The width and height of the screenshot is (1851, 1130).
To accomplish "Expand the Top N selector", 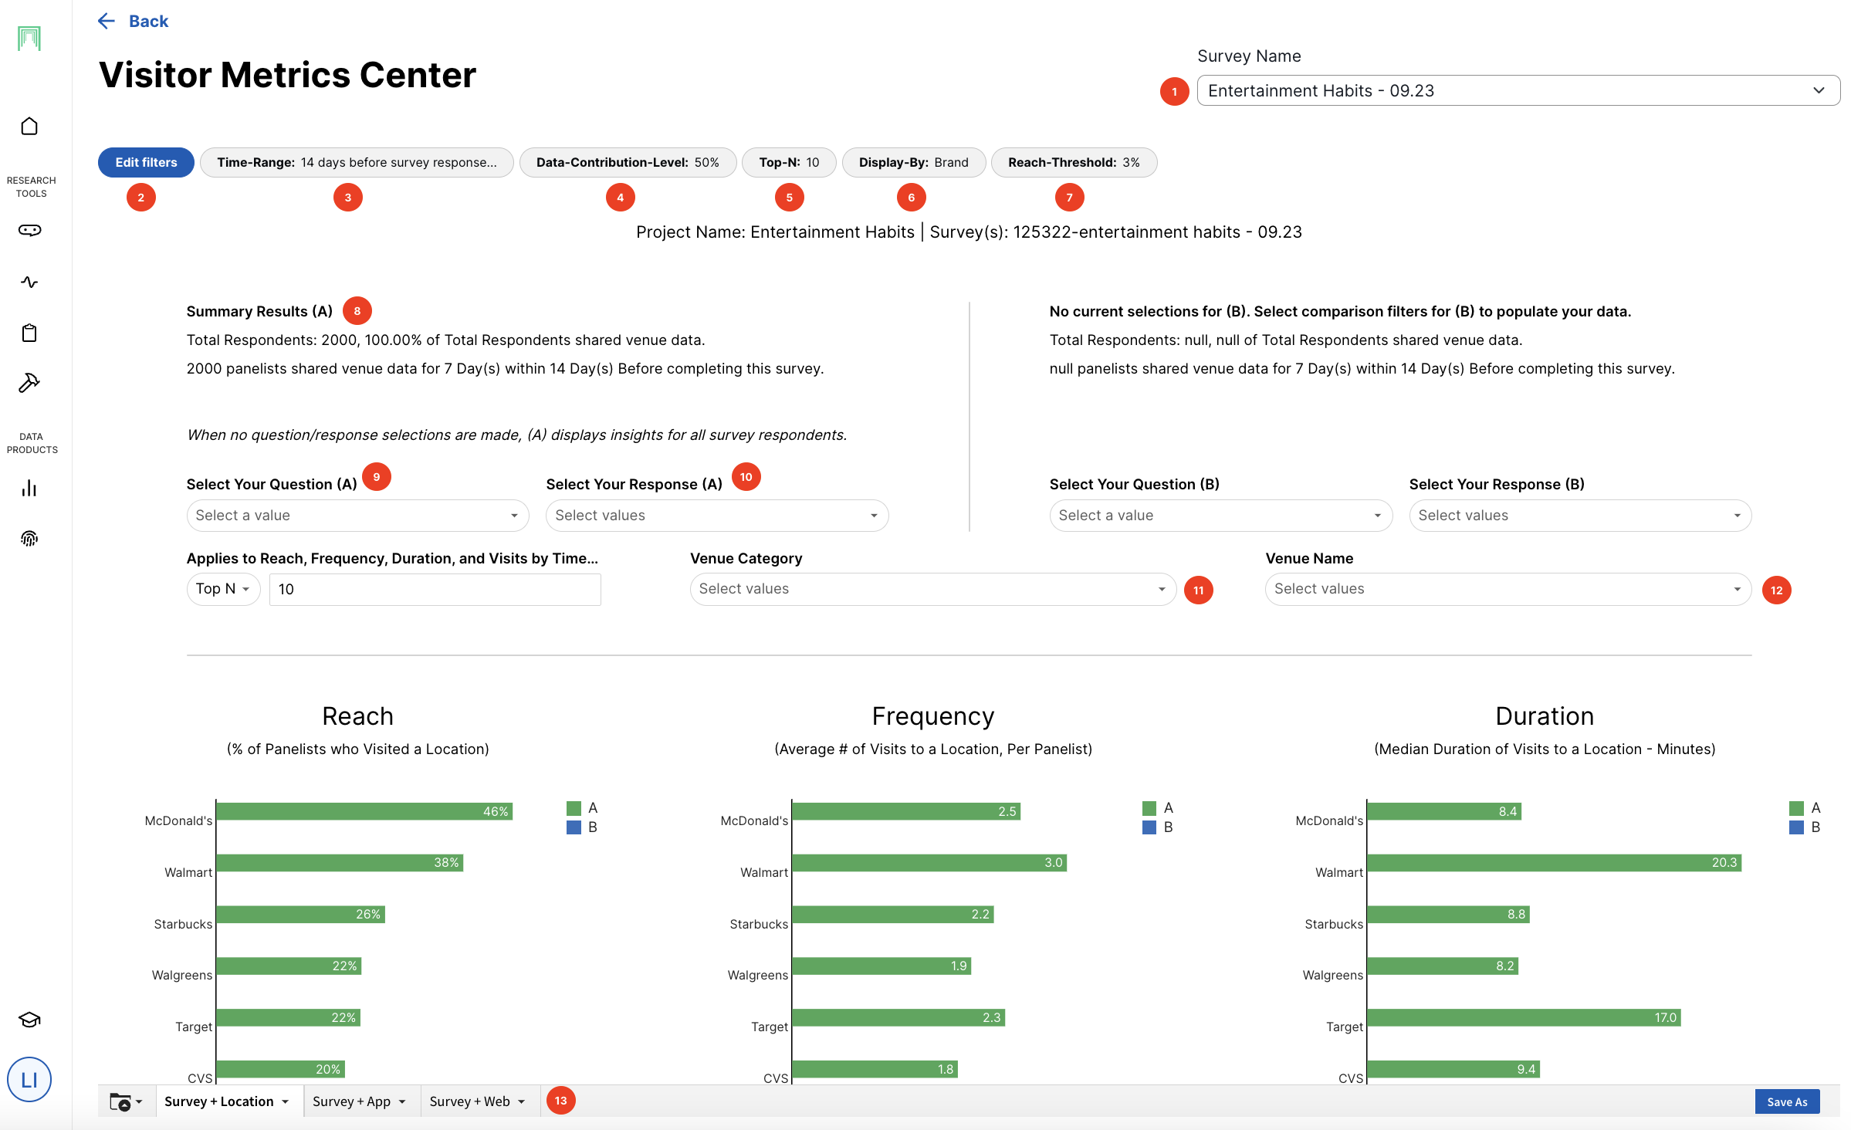I will coord(222,589).
